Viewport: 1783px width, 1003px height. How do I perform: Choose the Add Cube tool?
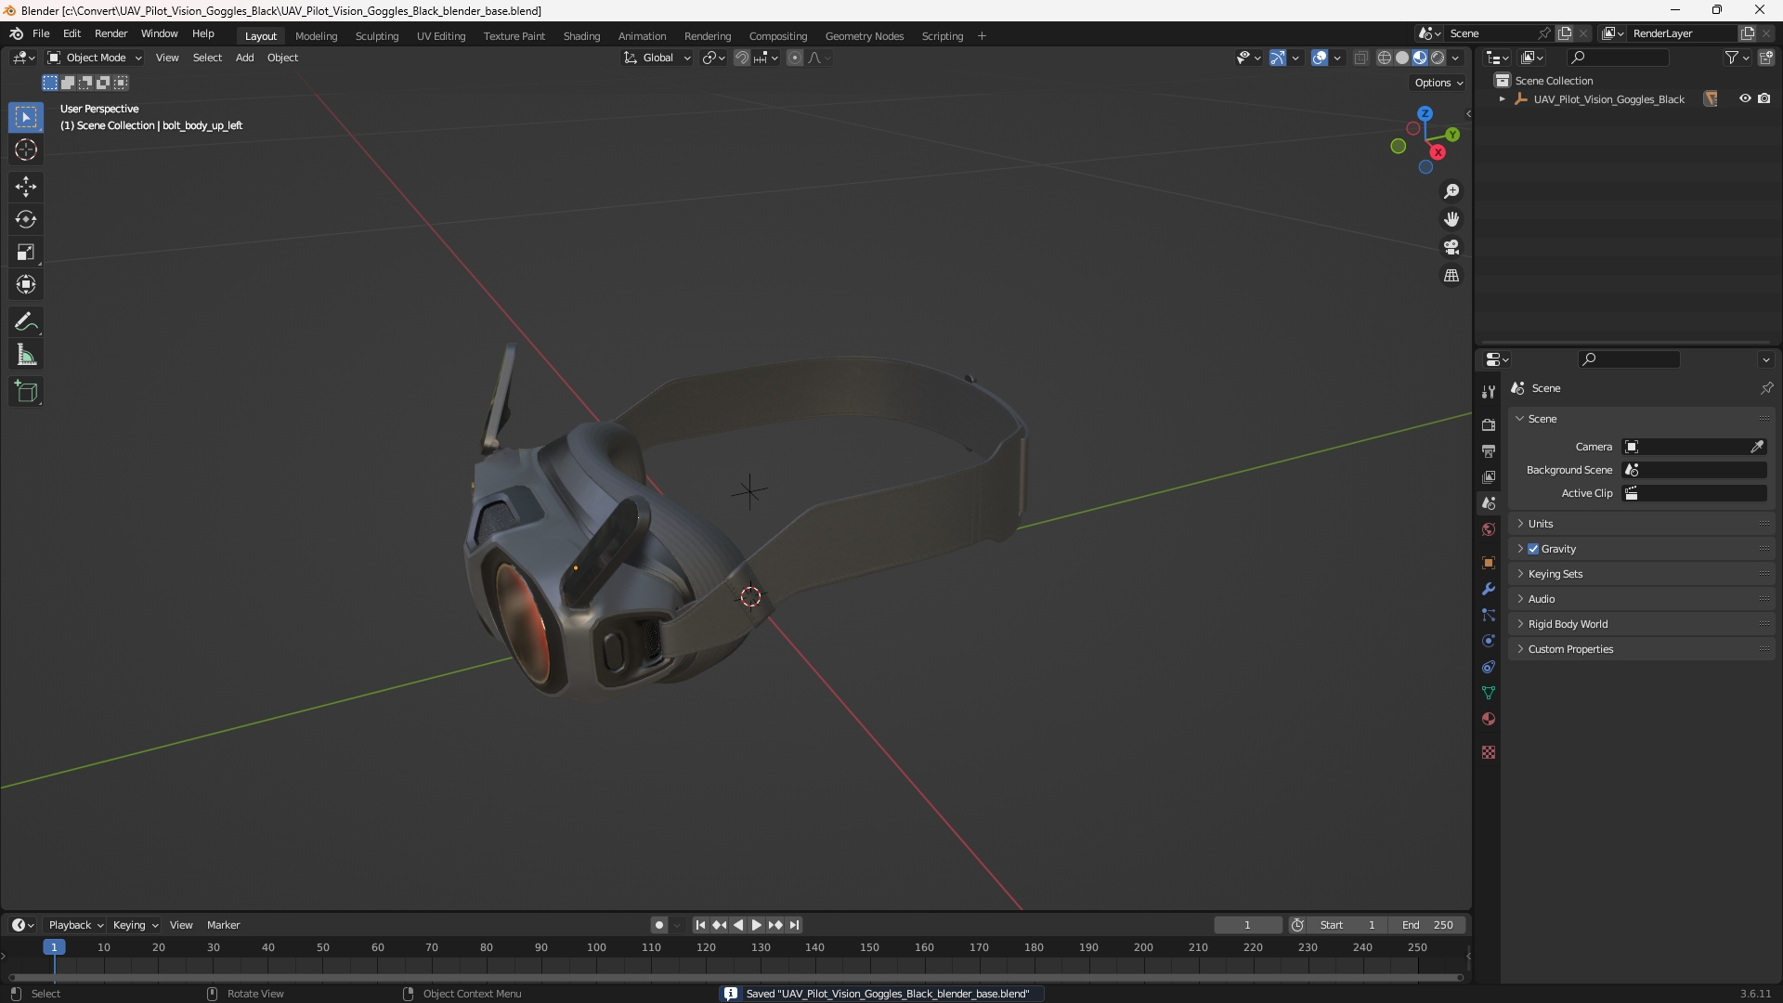coord(26,392)
